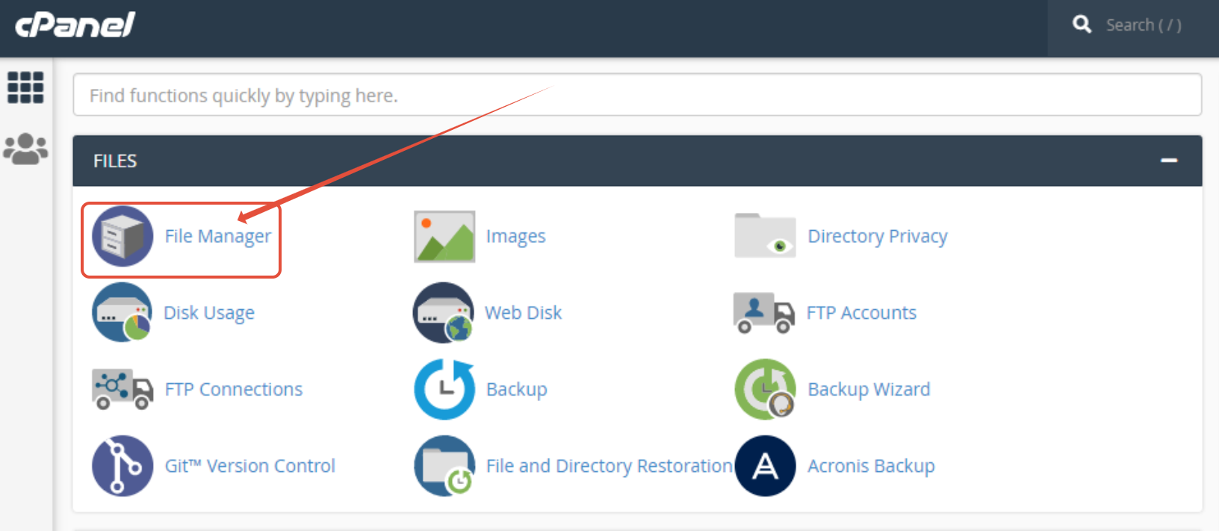This screenshot has height=531, width=1219.
Task: Open the Images link
Action: click(516, 237)
